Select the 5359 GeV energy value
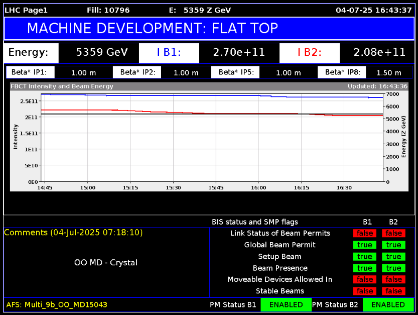418x315 pixels. tap(102, 52)
